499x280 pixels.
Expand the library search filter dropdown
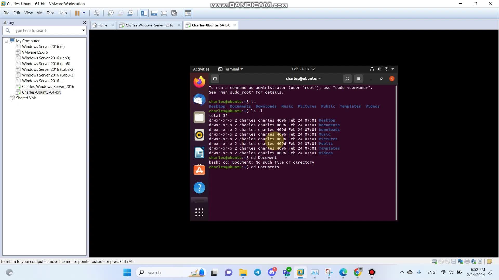[x=83, y=31]
